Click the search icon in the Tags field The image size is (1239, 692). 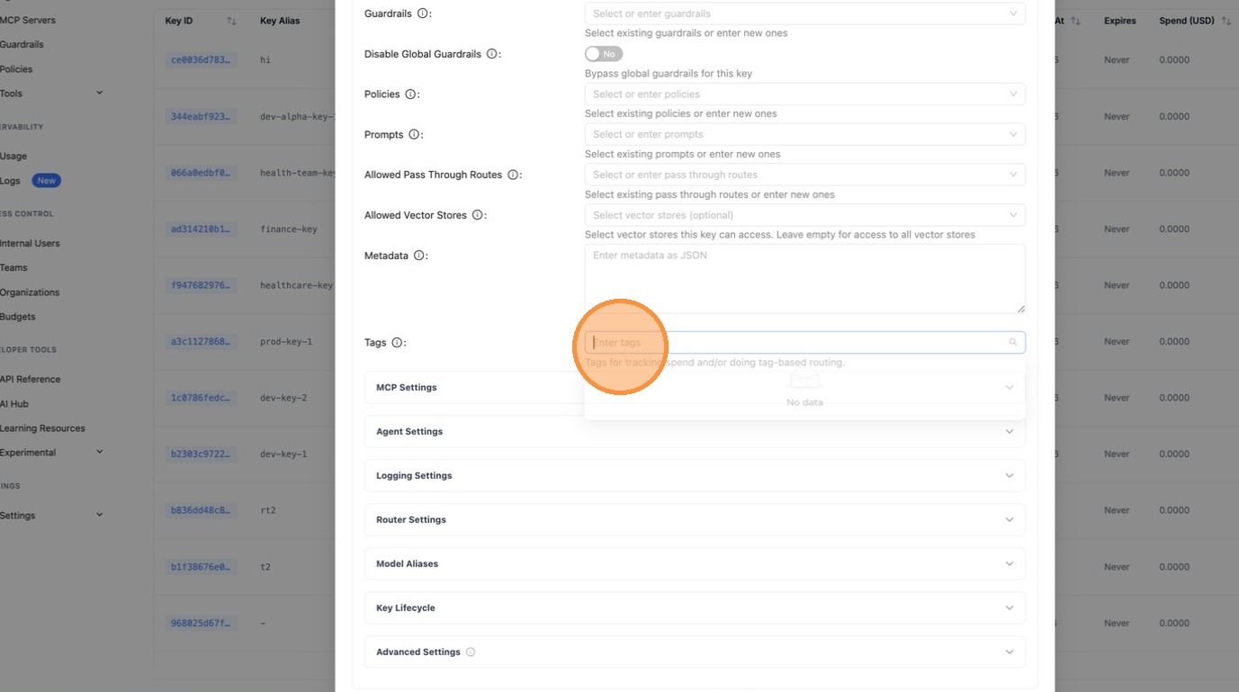pyautogui.click(x=1013, y=343)
